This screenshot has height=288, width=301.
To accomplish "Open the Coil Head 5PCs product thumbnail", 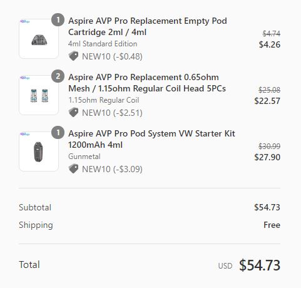I will click(x=39, y=95).
